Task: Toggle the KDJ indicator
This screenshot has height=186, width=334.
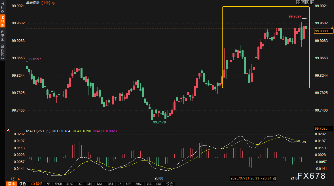Action: [90, 184]
